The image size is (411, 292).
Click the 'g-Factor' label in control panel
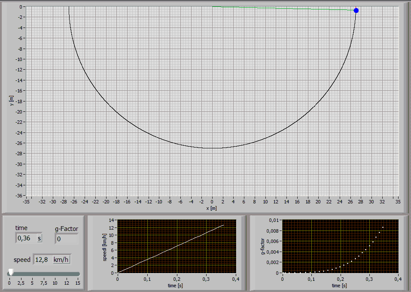coord(66,229)
